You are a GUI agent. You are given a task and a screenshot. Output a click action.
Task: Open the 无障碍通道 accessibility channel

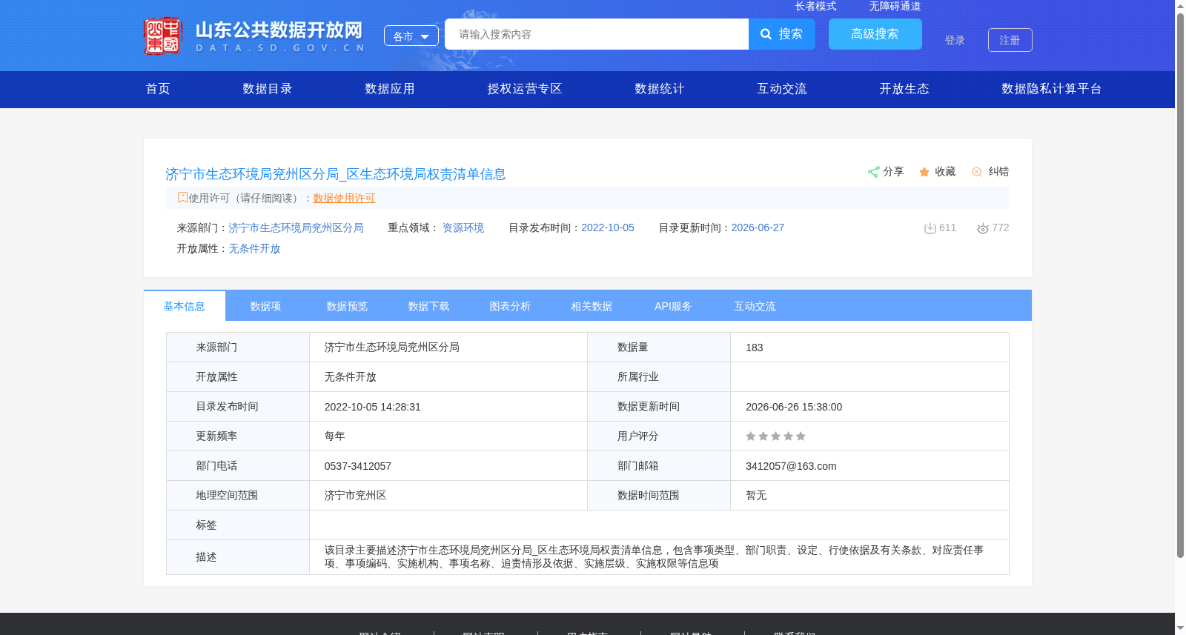pyautogui.click(x=895, y=6)
